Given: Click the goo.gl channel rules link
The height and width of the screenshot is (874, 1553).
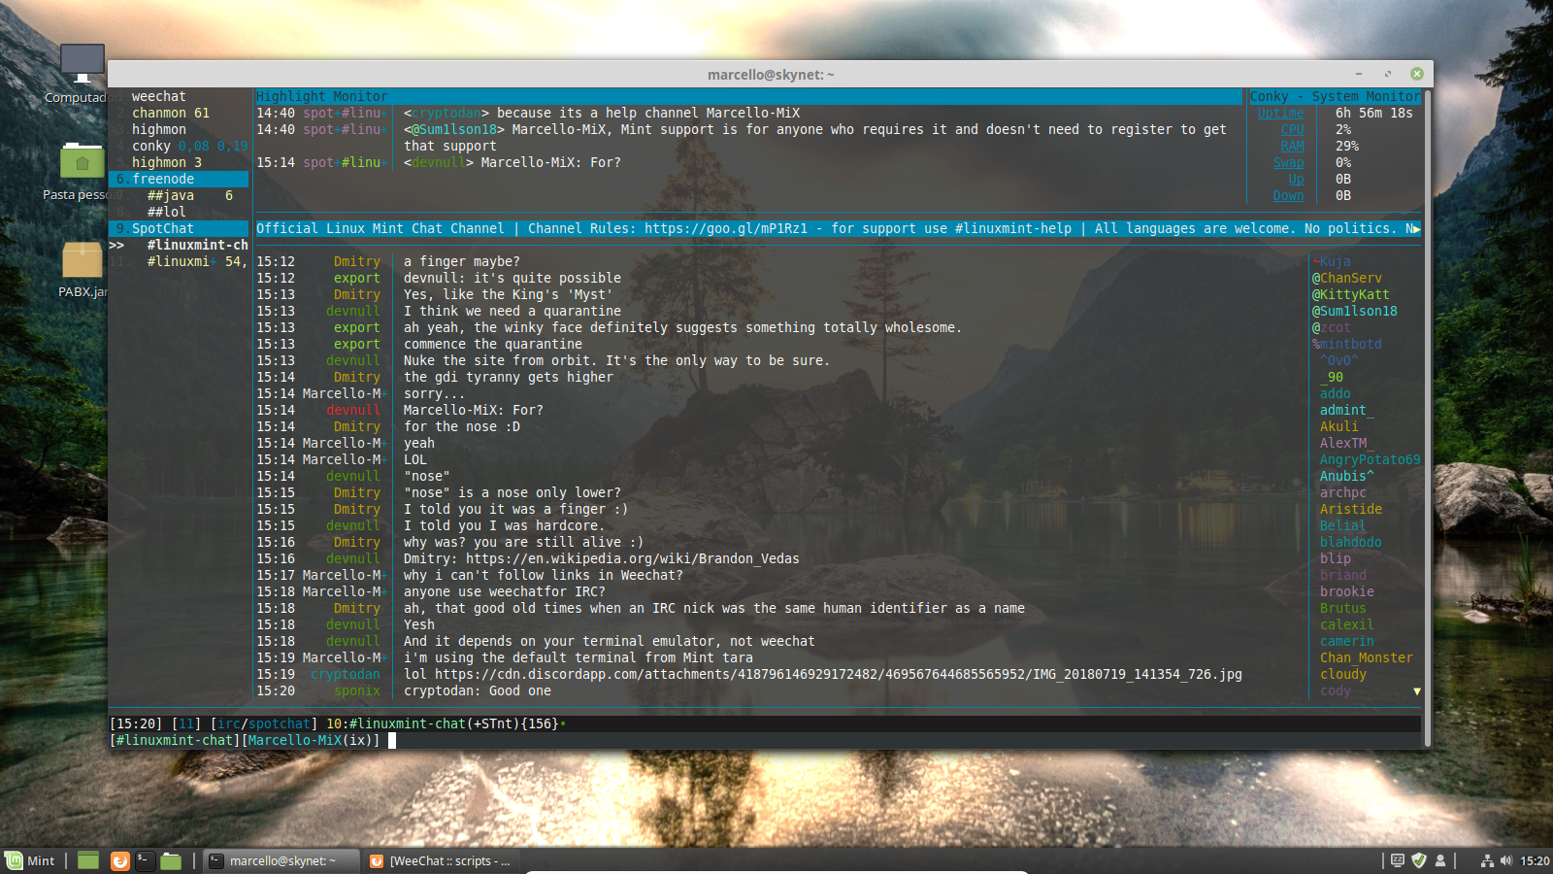Looking at the screenshot, I should (x=726, y=228).
